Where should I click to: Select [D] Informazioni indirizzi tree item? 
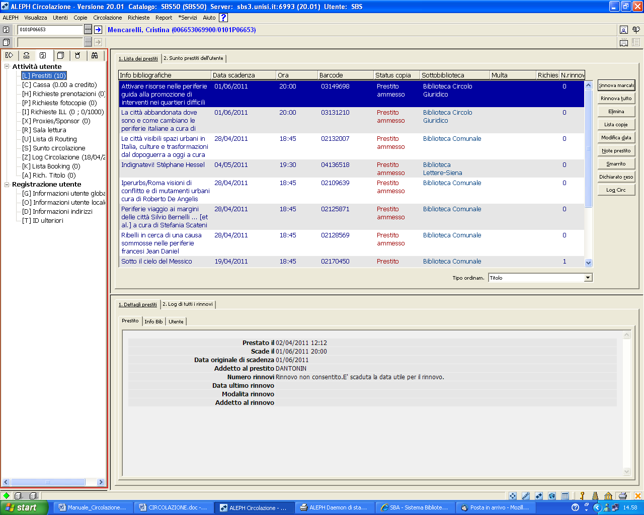pyautogui.click(x=57, y=212)
